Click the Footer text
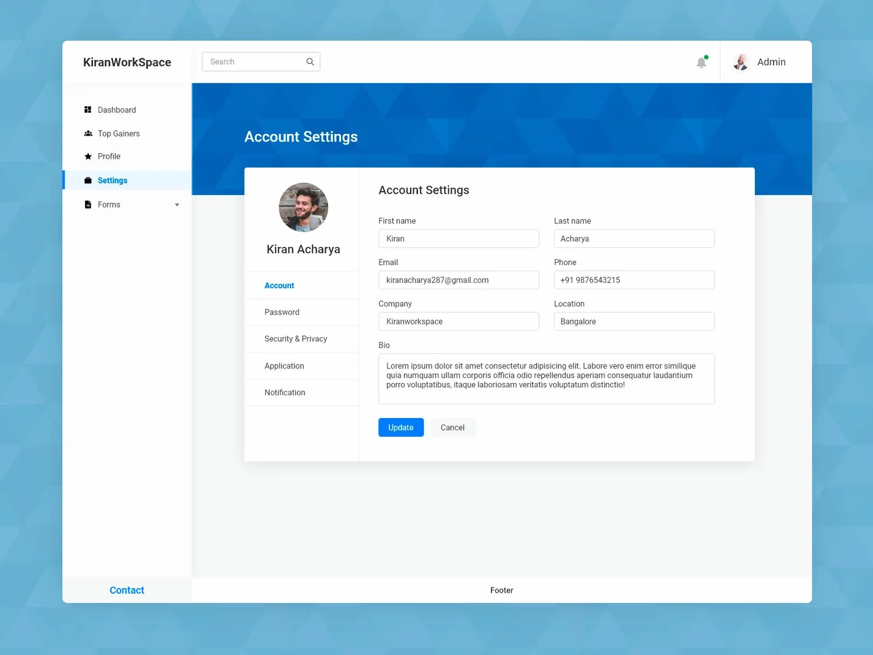The width and height of the screenshot is (873, 655). (x=502, y=590)
